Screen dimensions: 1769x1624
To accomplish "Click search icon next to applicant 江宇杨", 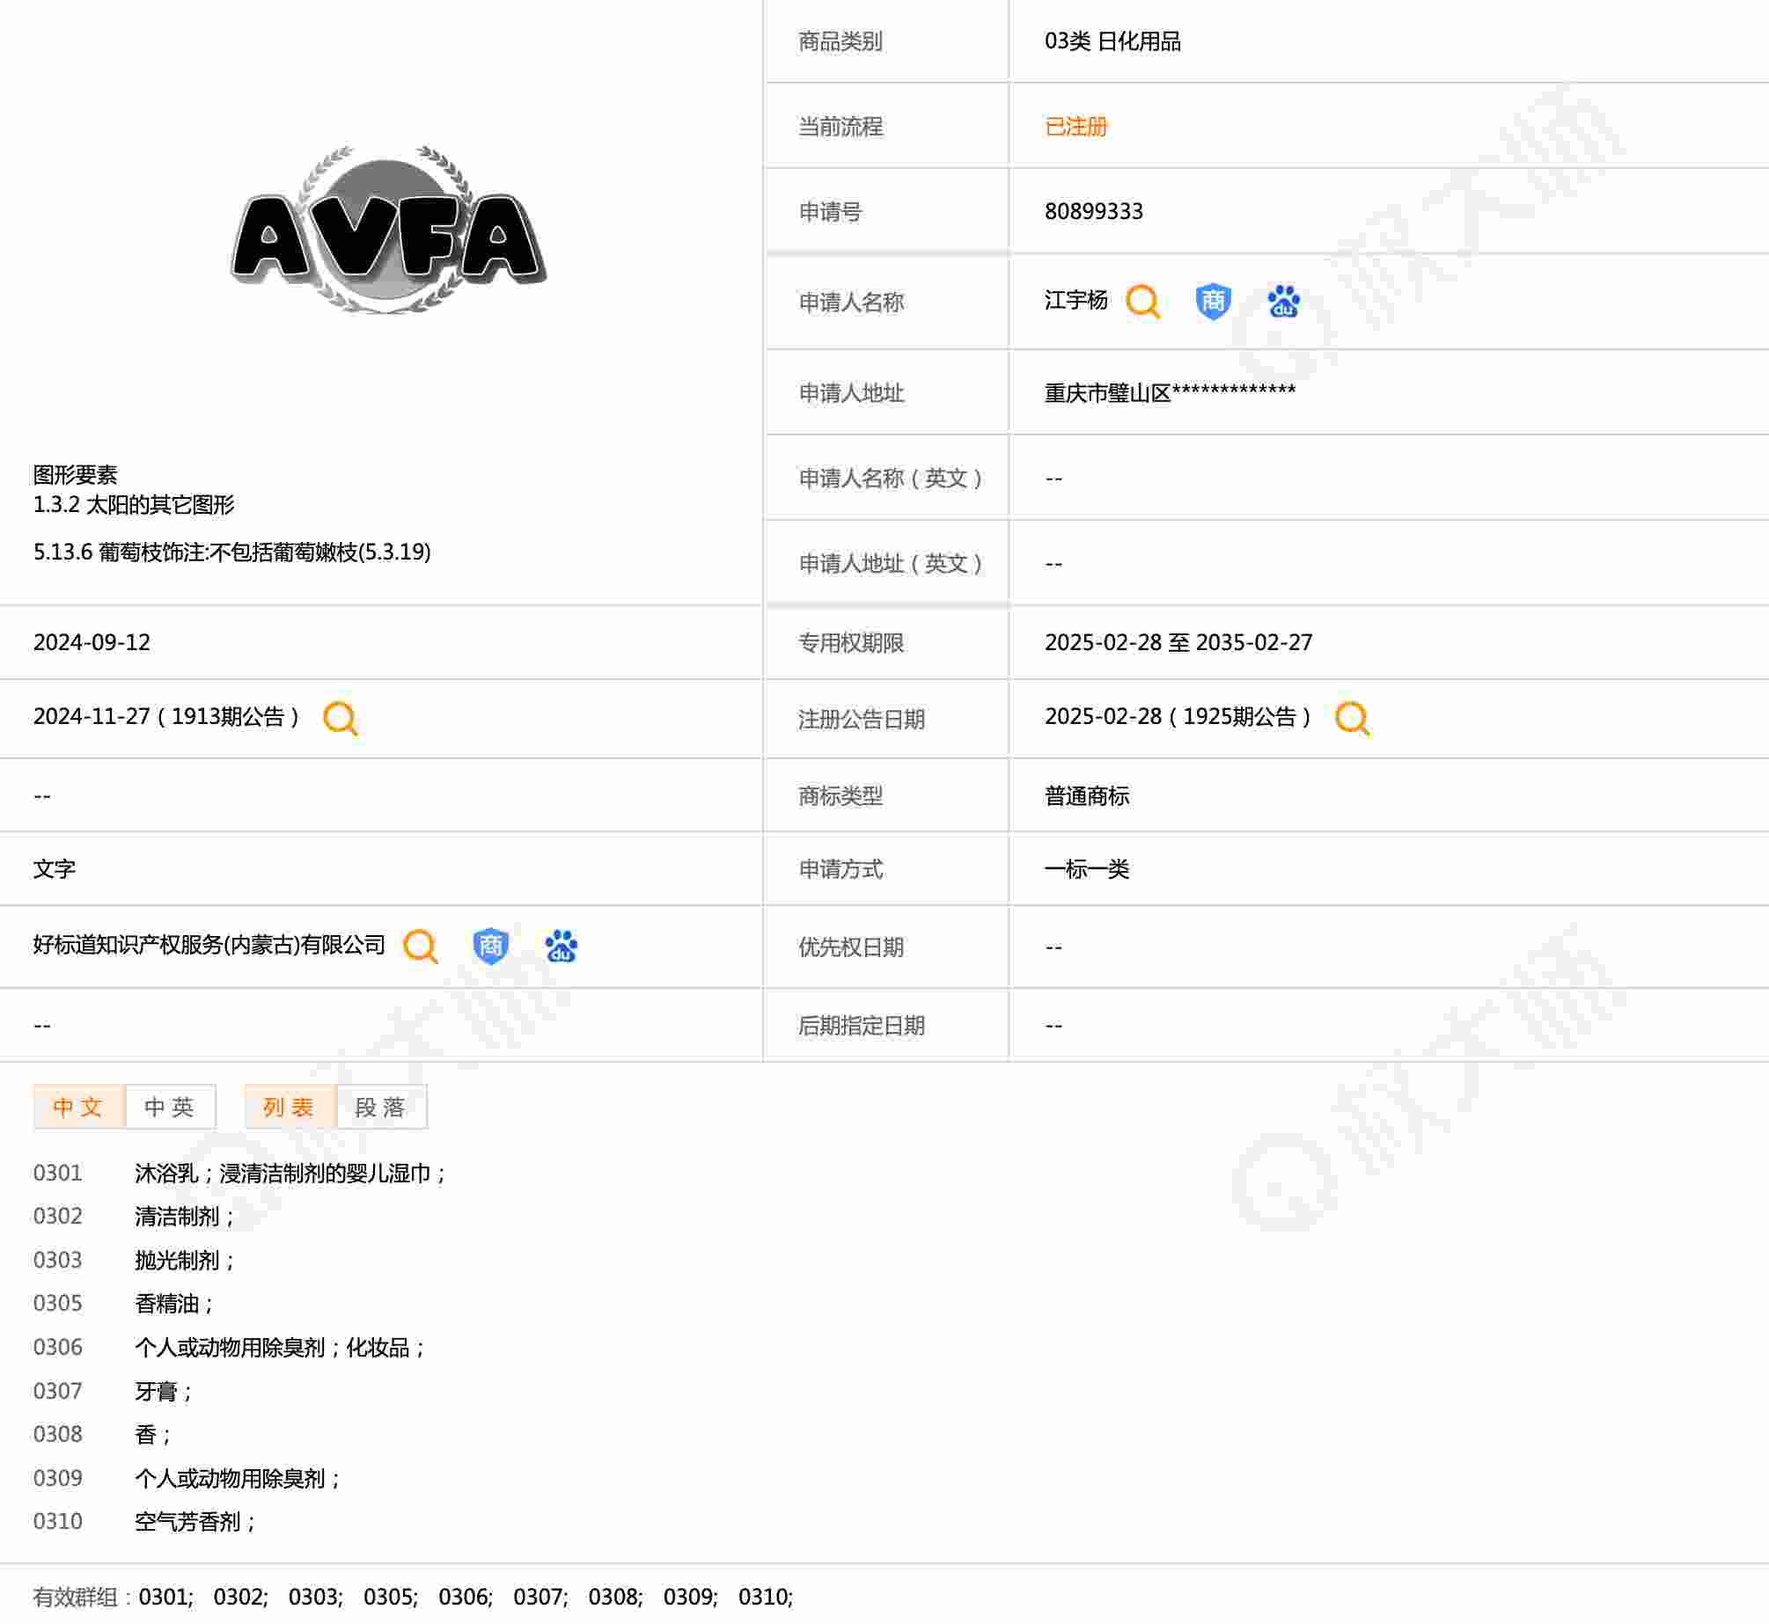I will click(1142, 302).
